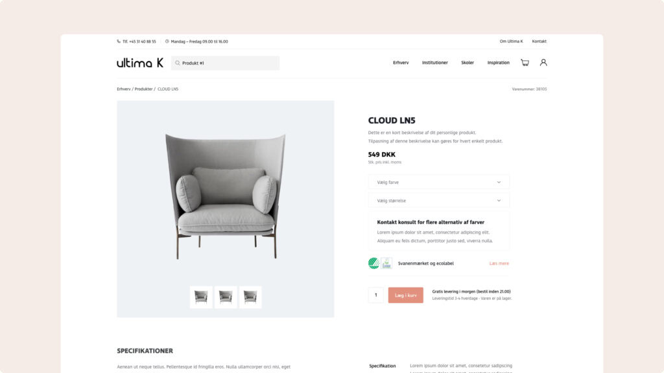Click the clock opening hours icon

pos(167,41)
